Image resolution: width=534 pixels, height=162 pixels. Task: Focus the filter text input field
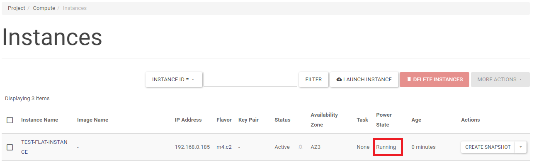tap(250, 80)
